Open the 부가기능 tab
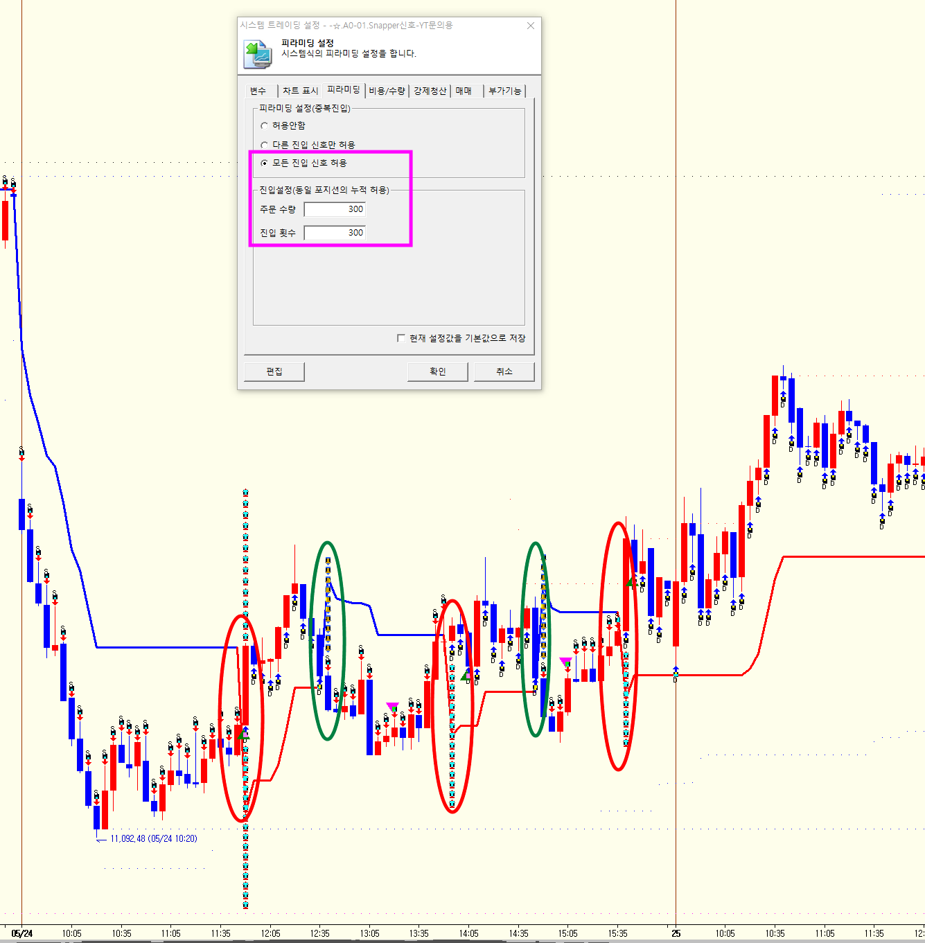The height and width of the screenshot is (943, 925). pos(504,91)
